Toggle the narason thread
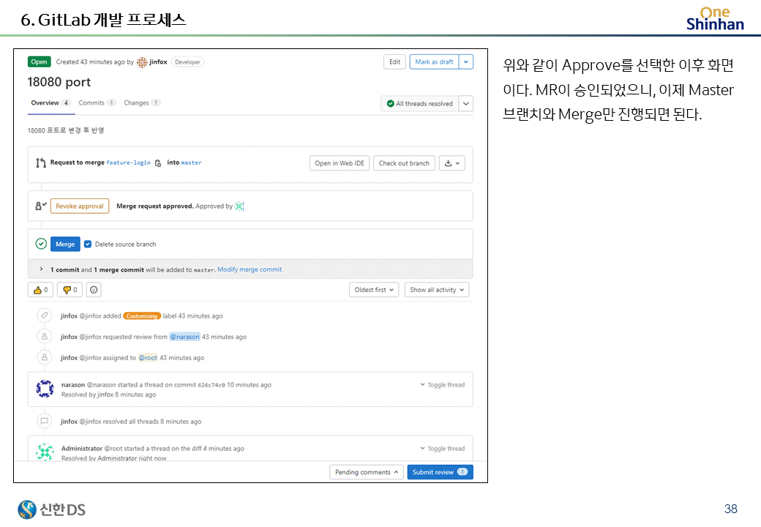The image size is (761, 527). coord(443,385)
